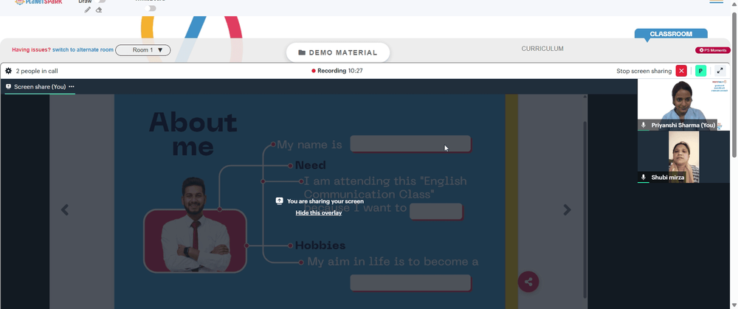Click 'You are sharing your screen' text
The image size is (738, 309).
coord(325,201)
